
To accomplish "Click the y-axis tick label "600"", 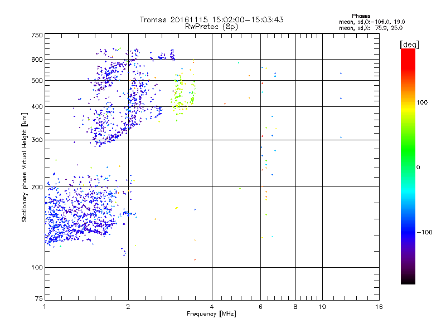I will 37,60.
